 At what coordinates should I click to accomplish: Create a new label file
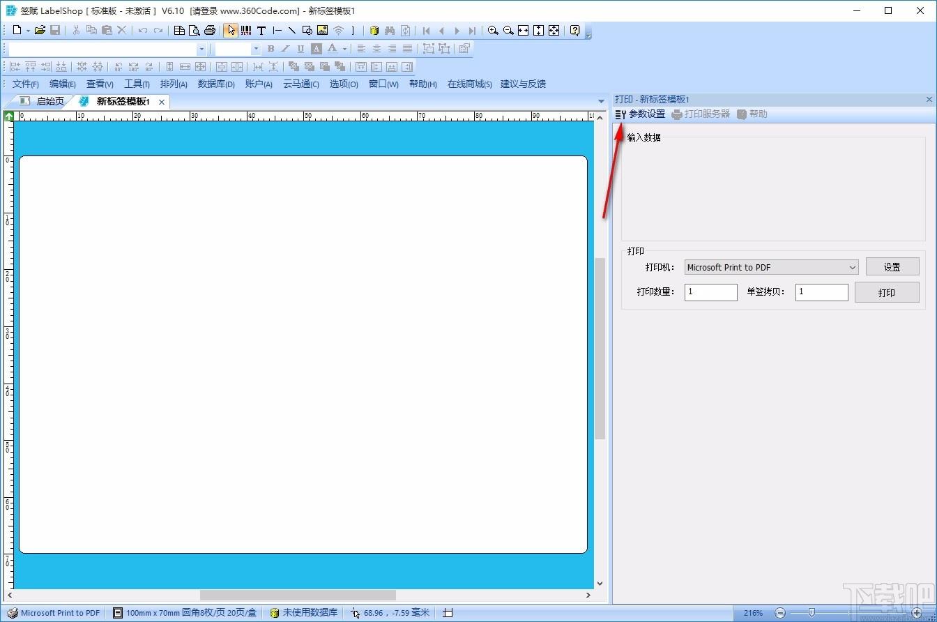(x=17, y=30)
